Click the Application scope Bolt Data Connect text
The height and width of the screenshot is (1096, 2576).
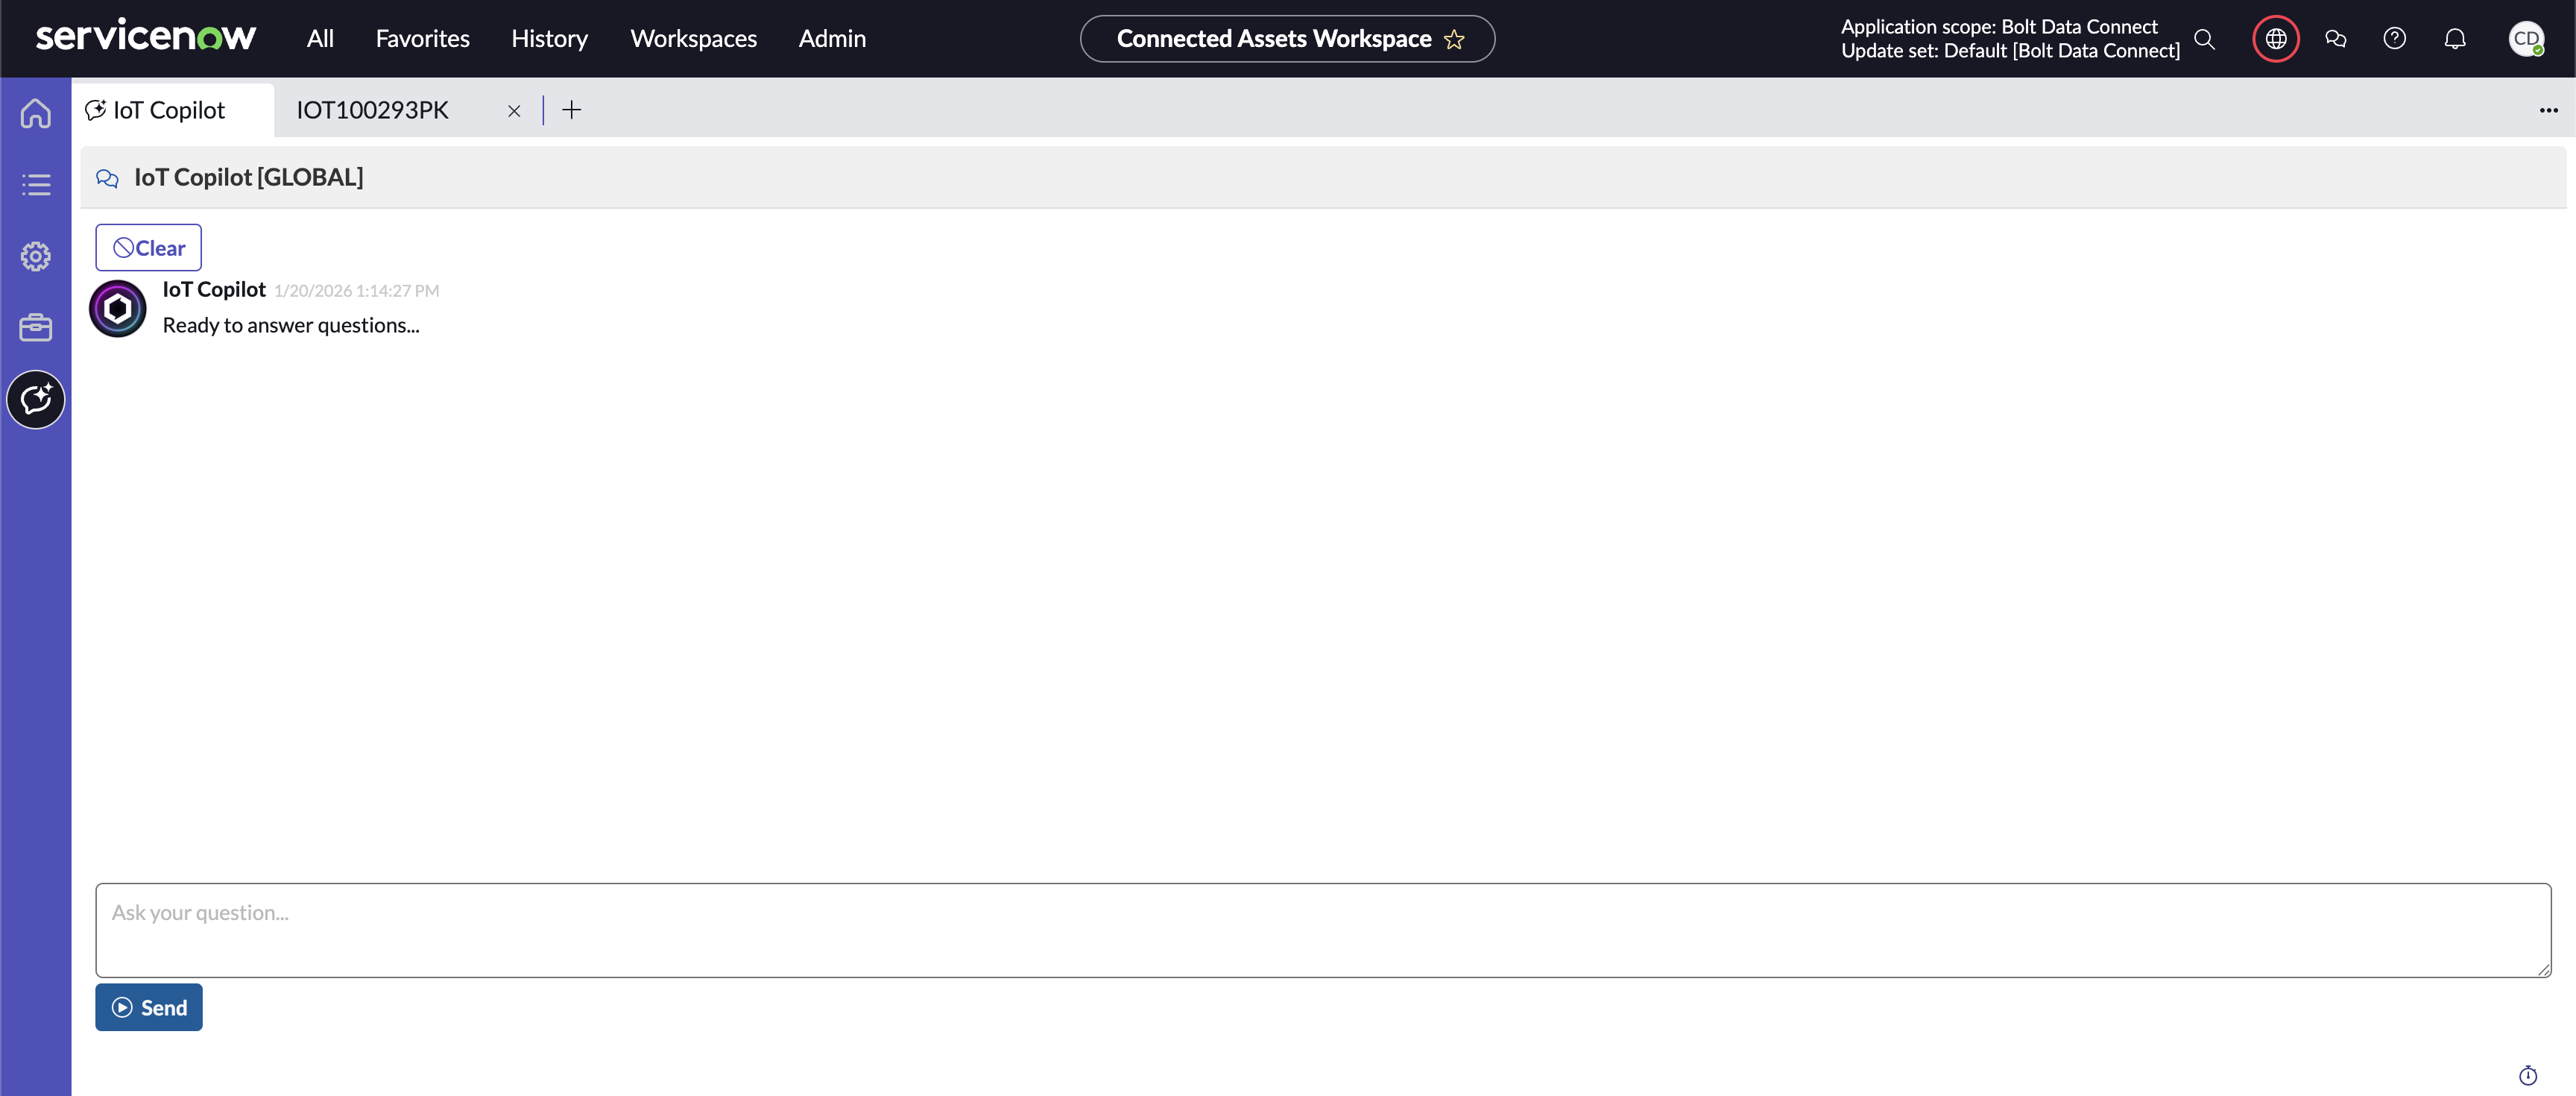pos(1999,26)
